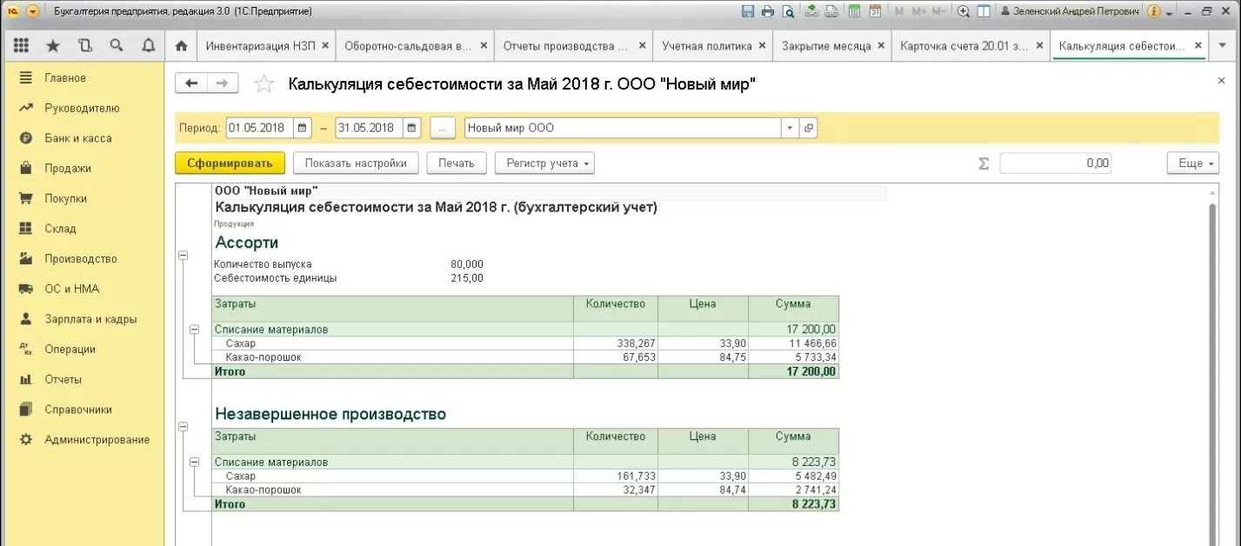Open calendar for start date 01.05.2018
This screenshot has width=1241, height=546.
tap(303, 128)
